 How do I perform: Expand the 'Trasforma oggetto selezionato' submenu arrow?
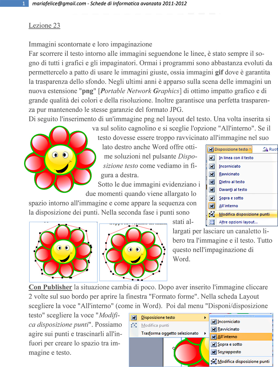coord(205,333)
